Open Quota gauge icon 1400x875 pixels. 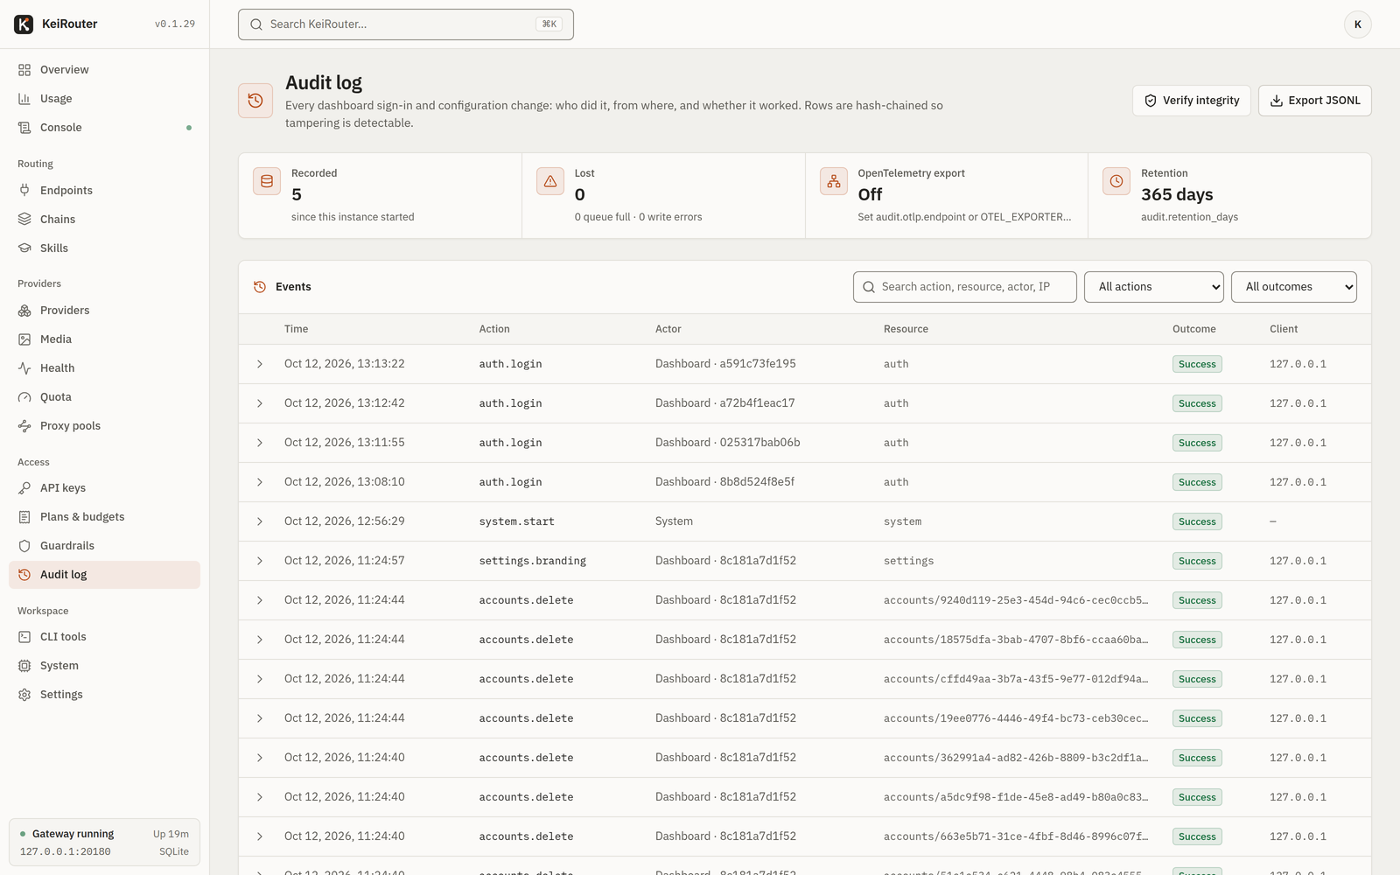[24, 397]
